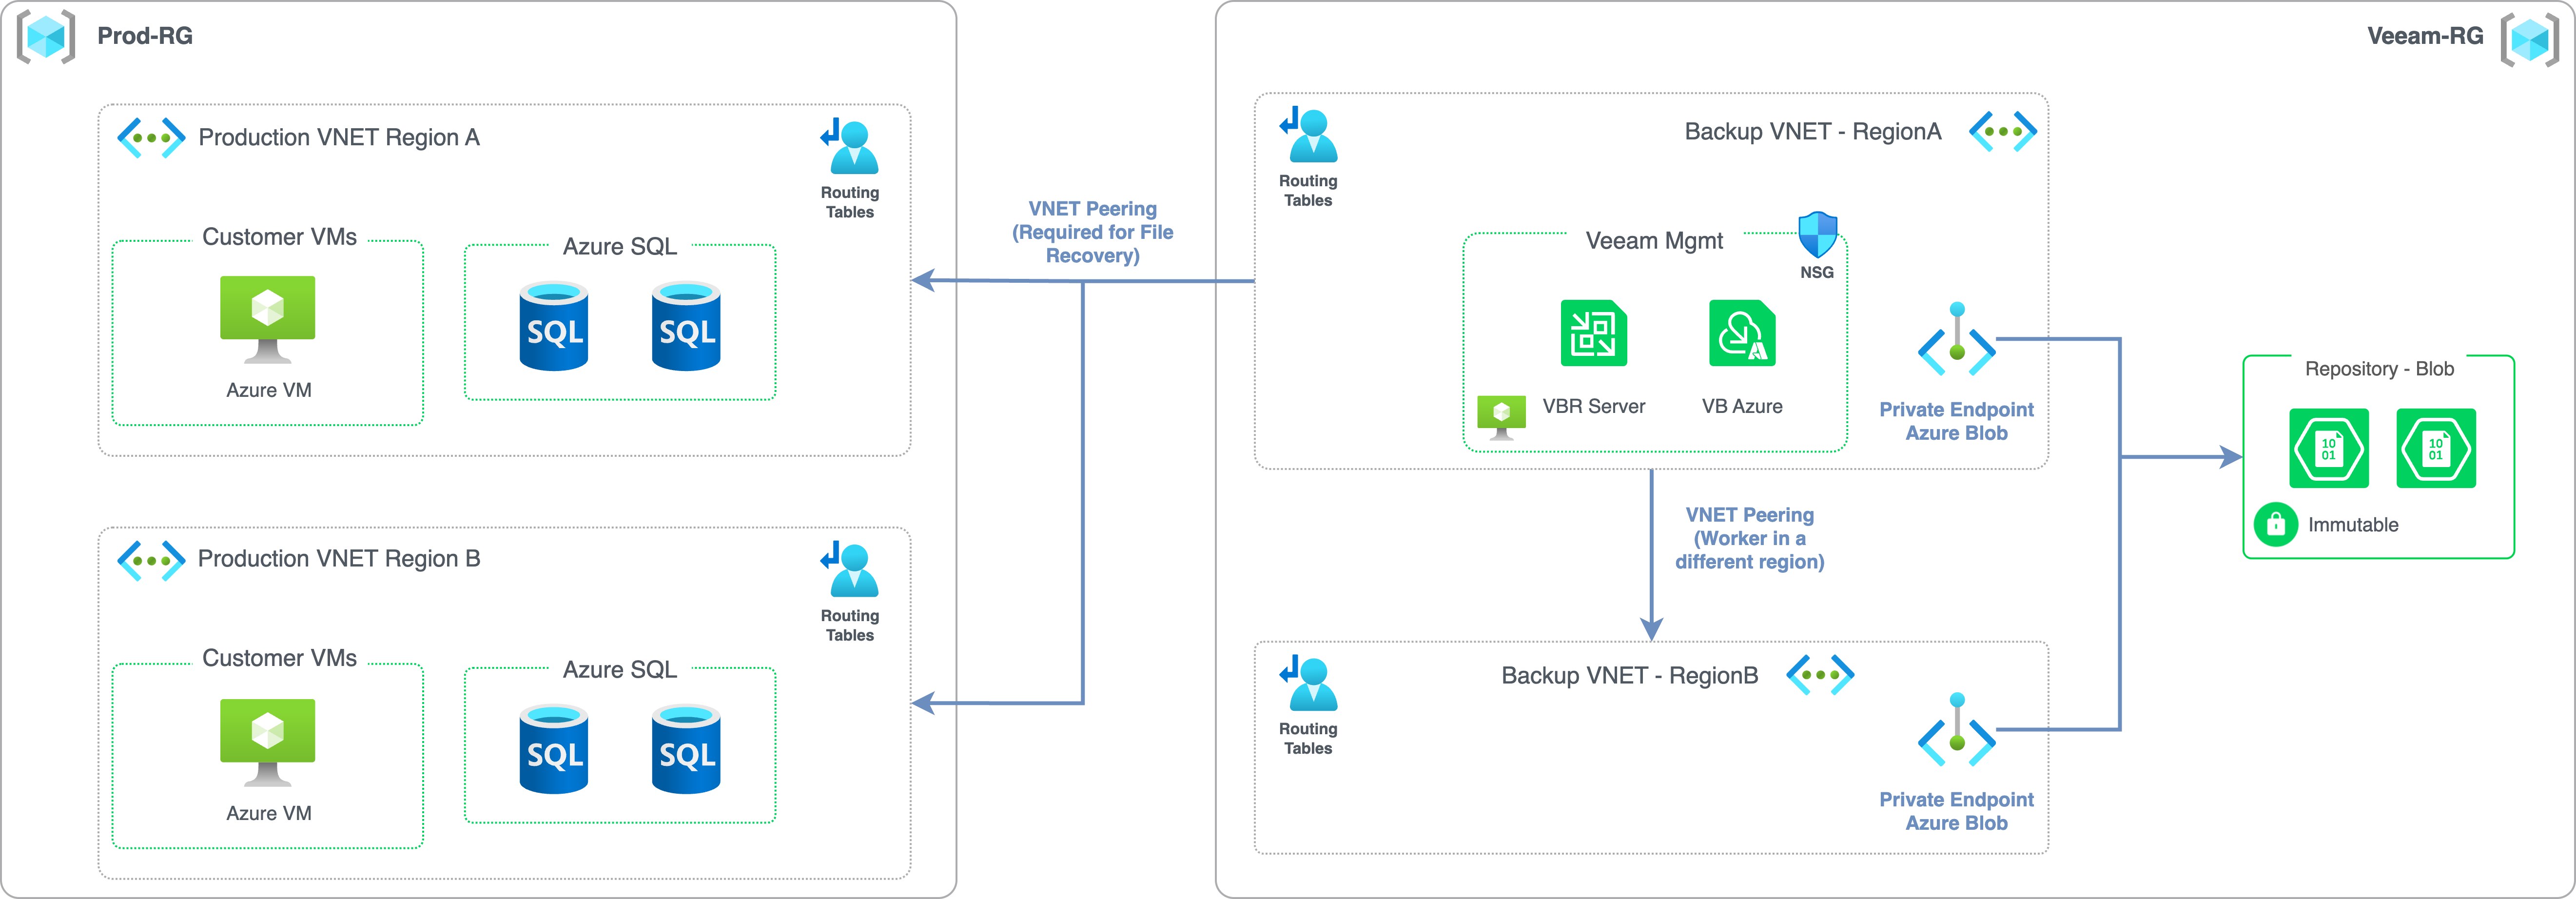The height and width of the screenshot is (899, 2576).
Task: Click Routing Tables icon in Backup VNET RegionB
Action: [1308, 683]
